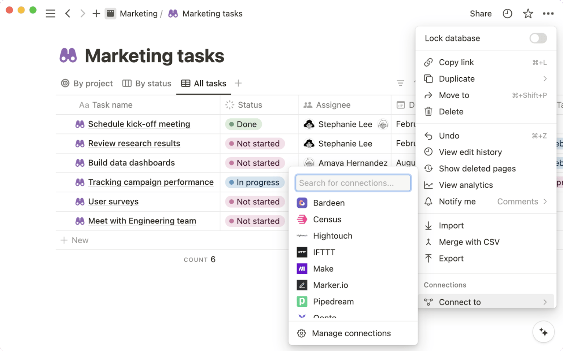The image size is (563, 351).
Task: Click the Share button
Action: [481, 13]
